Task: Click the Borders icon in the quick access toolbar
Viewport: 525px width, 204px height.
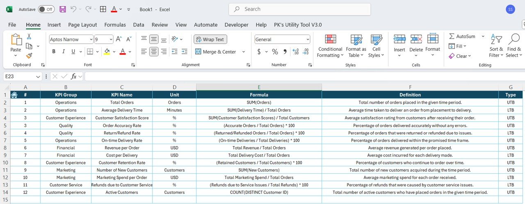Action: [x=103, y=9]
